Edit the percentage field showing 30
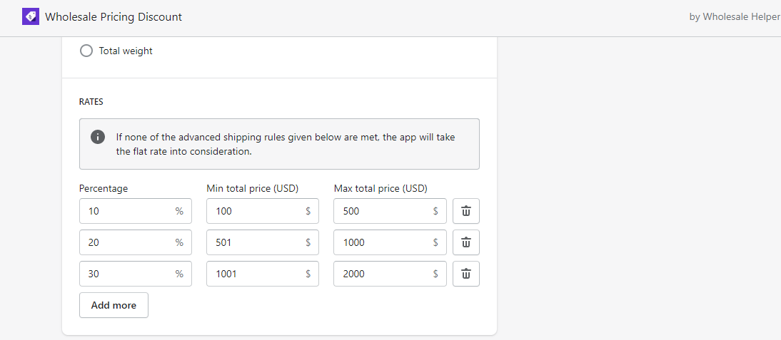This screenshot has width=781, height=340. point(136,274)
